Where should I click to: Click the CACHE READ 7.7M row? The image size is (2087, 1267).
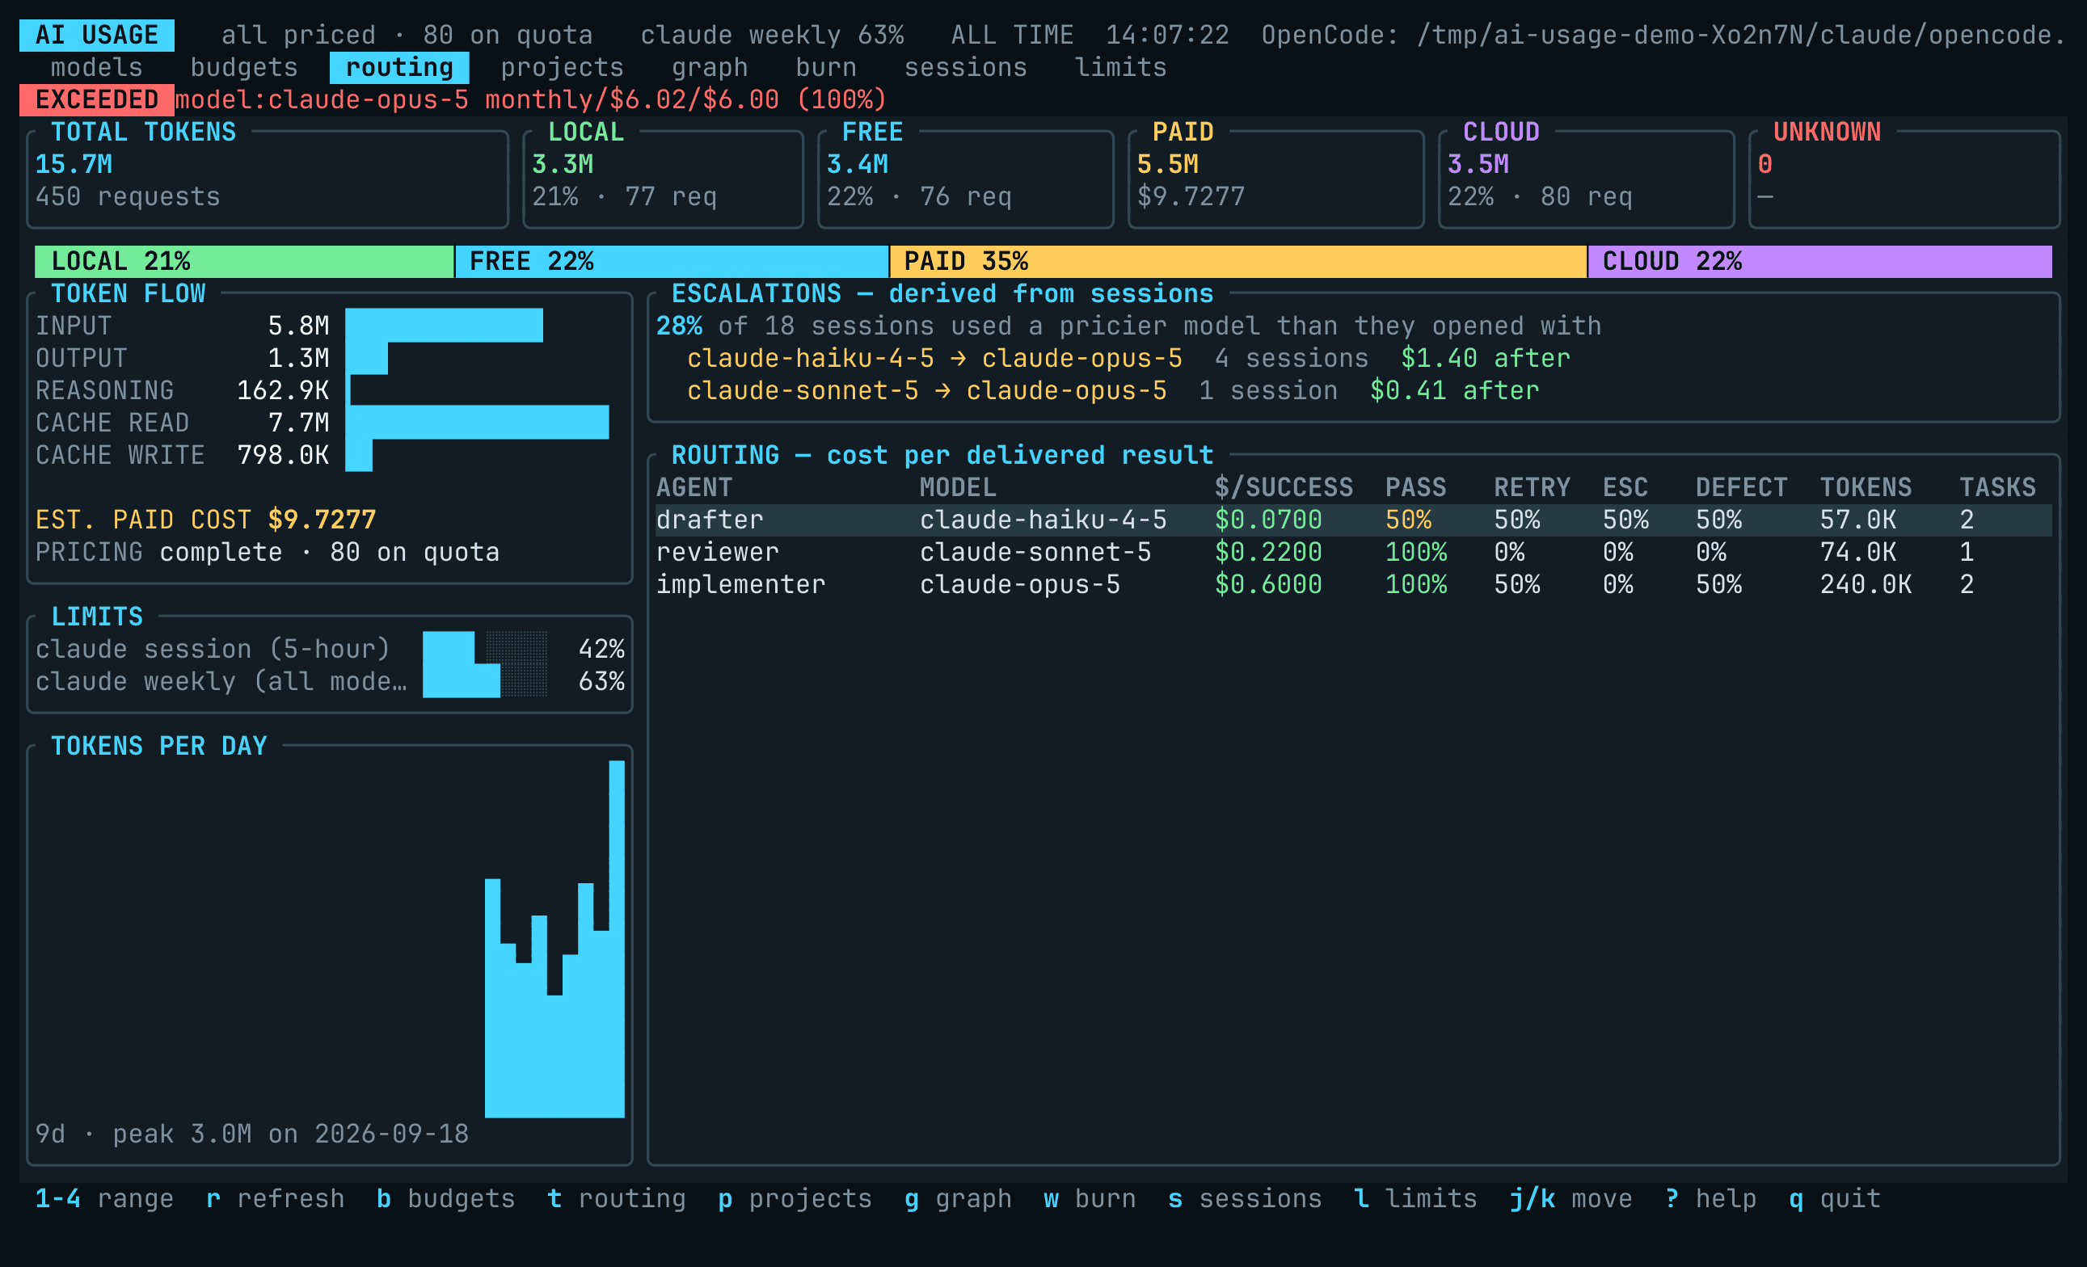click(x=322, y=423)
